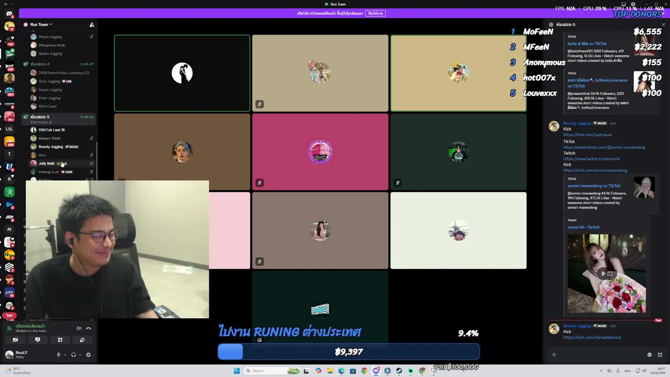Image resolution: width=670 pixels, height=377 pixels.
Task: Open the T server icon
Action: pyautogui.click(x=9, y=154)
